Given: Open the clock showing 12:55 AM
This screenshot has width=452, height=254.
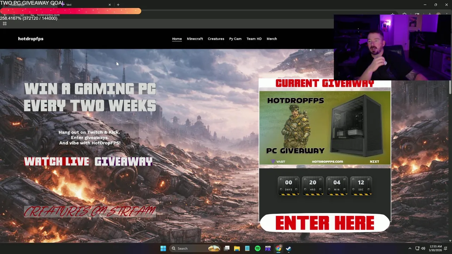Looking at the screenshot, I should point(436,248).
